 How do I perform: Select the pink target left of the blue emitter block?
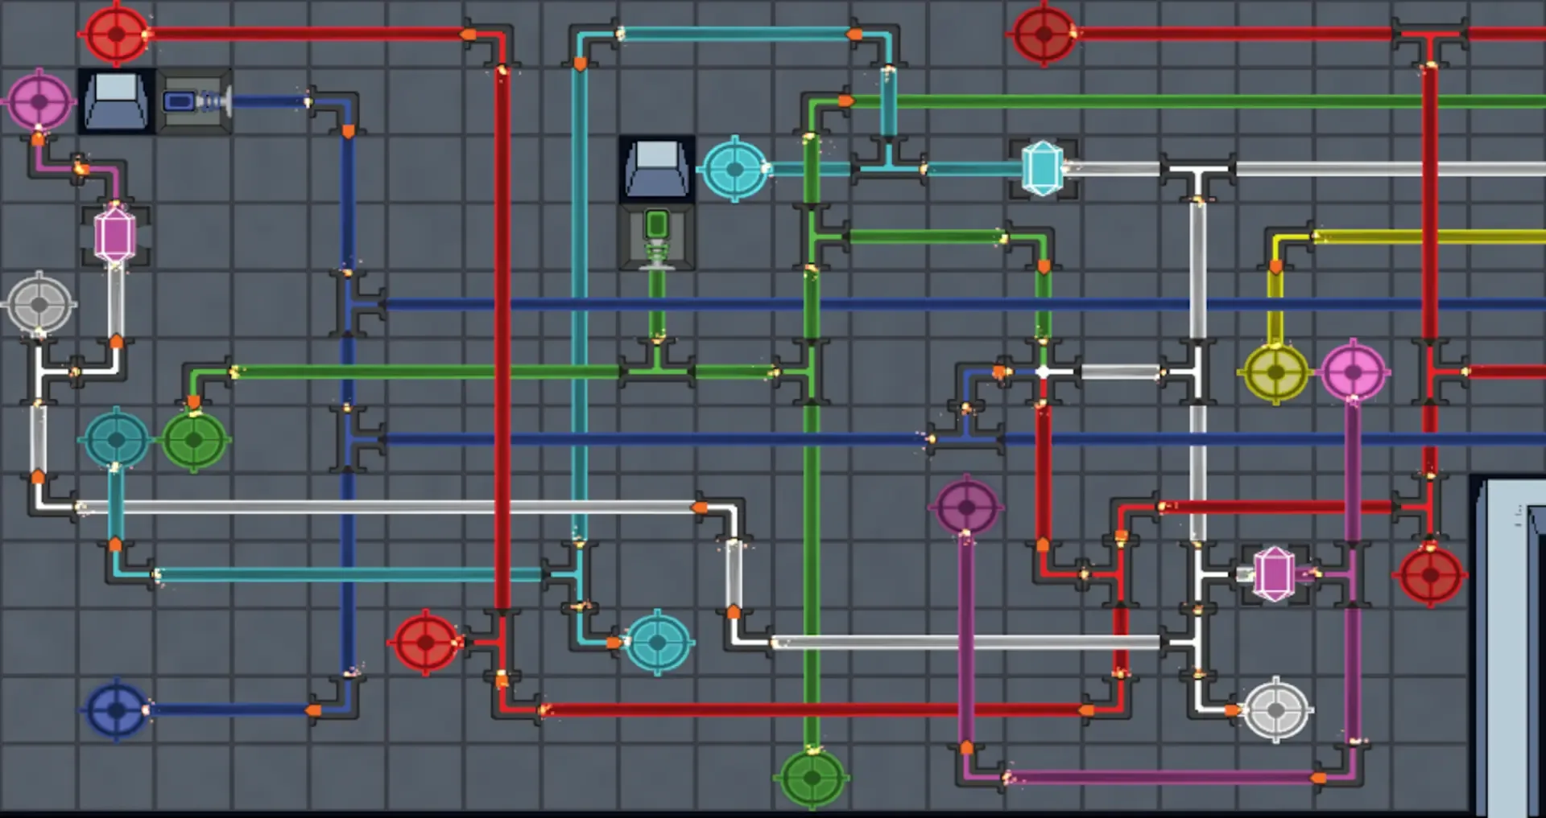(x=39, y=101)
